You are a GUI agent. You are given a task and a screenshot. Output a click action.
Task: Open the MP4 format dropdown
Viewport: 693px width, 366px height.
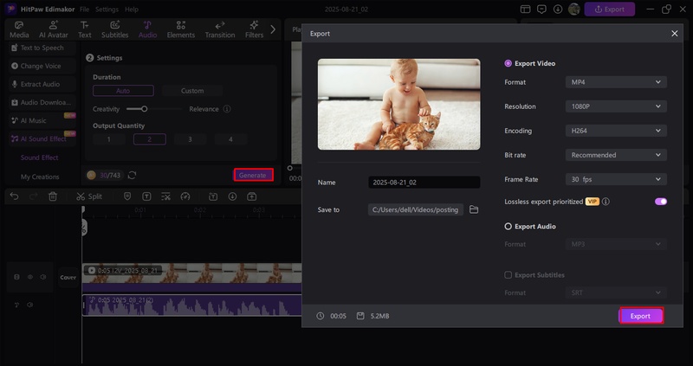point(616,82)
